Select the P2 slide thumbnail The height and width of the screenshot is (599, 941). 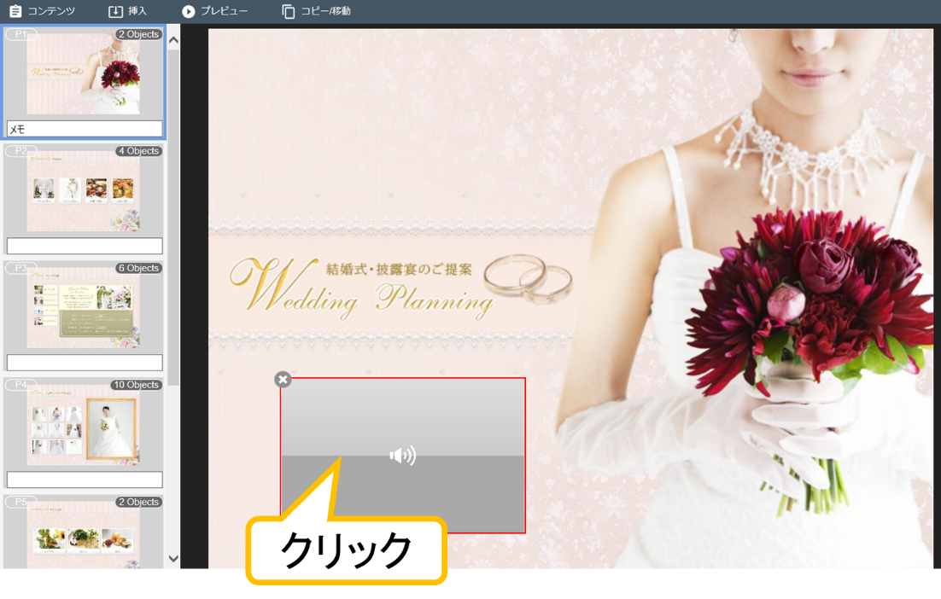(83, 191)
